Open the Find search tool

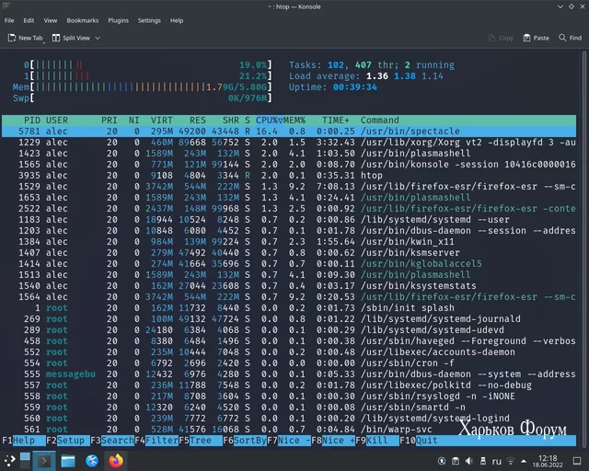point(570,38)
